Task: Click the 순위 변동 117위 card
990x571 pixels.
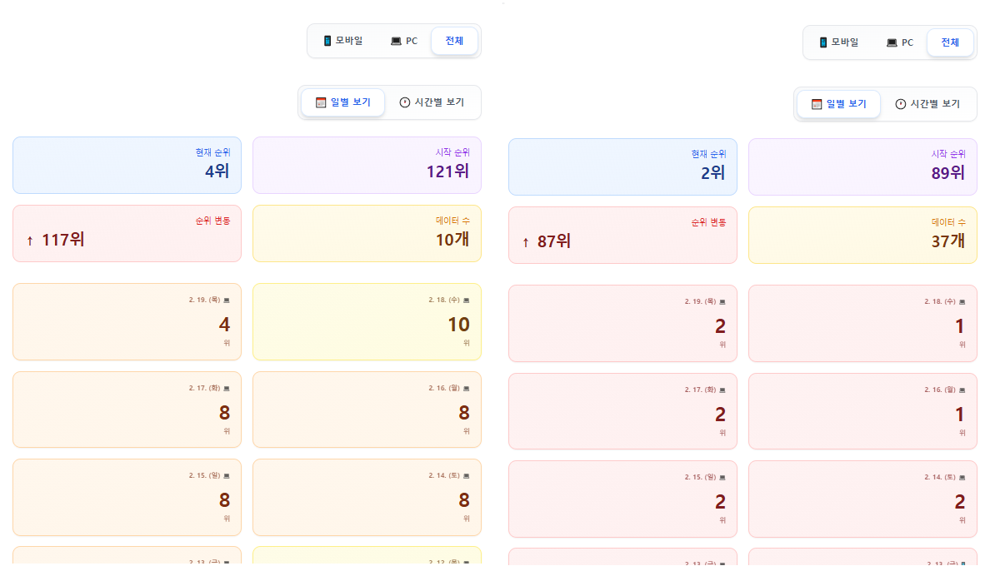Action: pyautogui.click(x=127, y=233)
